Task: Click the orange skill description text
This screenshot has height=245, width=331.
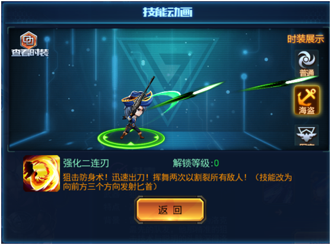Action: pyautogui.click(x=177, y=182)
